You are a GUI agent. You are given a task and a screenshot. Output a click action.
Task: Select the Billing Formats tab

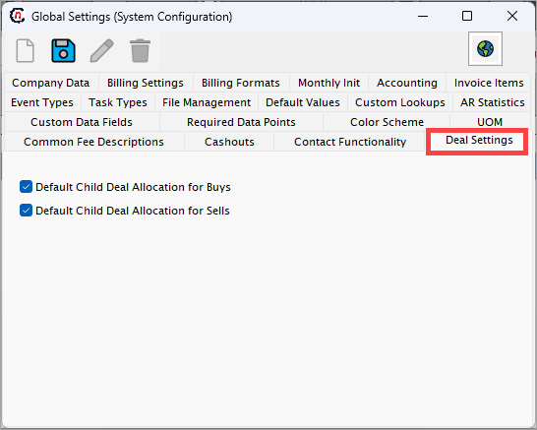[x=241, y=83]
